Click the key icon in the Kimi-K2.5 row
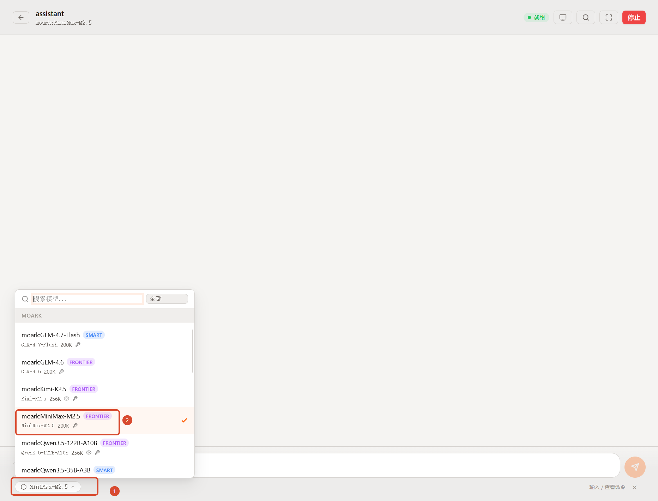 [x=75, y=399]
